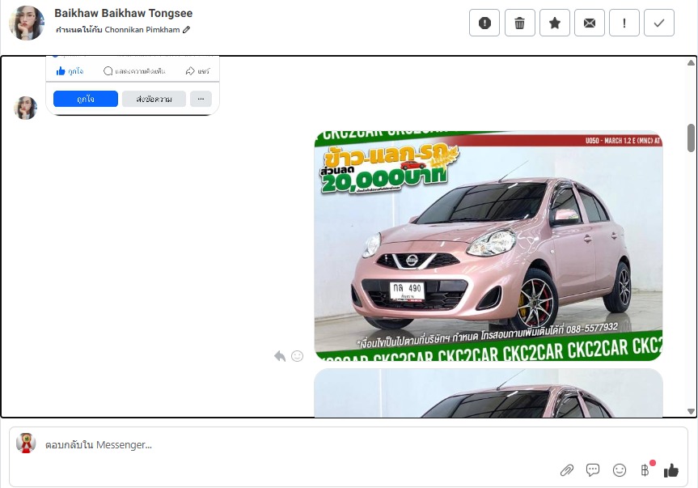Click the Baht payment icon
Viewport: 698px width, 488px height.
[x=645, y=470]
